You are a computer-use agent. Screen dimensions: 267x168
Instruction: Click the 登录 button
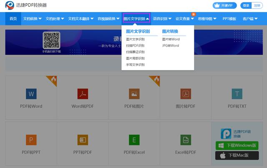246,5
